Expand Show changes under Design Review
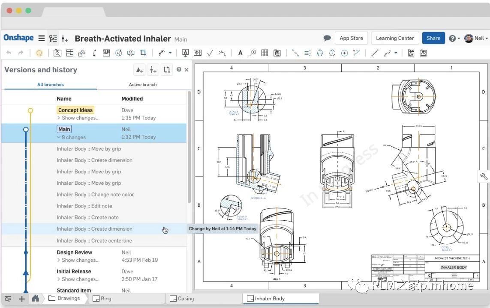Screen dimensions: 490x308 (x=78, y=260)
